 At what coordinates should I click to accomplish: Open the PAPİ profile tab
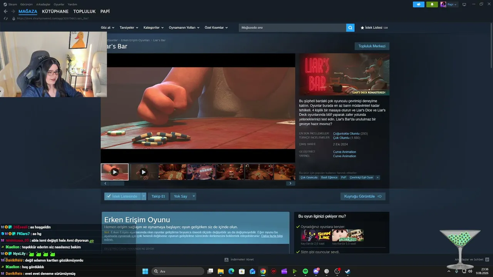click(105, 12)
